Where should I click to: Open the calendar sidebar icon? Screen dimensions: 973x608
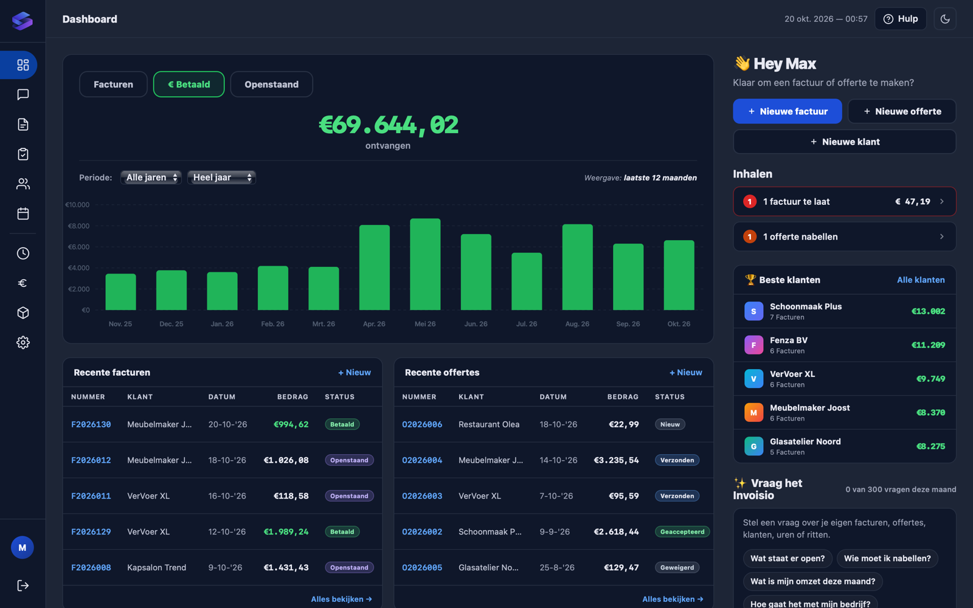tap(23, 213)
